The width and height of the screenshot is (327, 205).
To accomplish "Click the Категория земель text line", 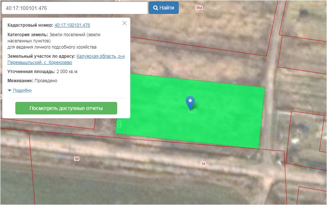I will (x=54, y=38).
